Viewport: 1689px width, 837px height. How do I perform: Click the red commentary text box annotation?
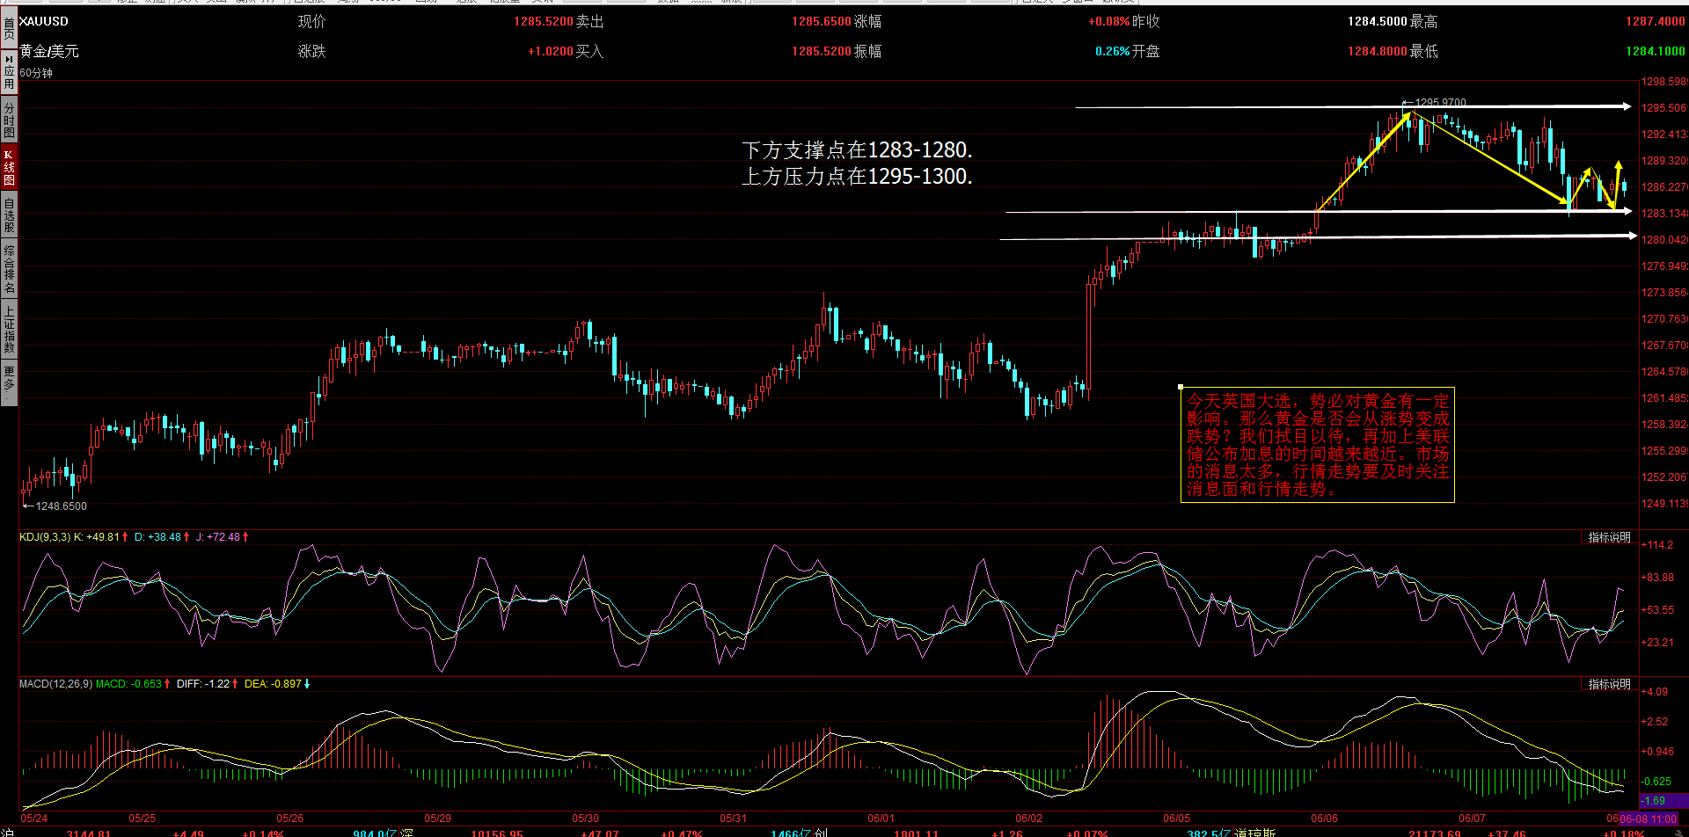[x=1317, y=445]
